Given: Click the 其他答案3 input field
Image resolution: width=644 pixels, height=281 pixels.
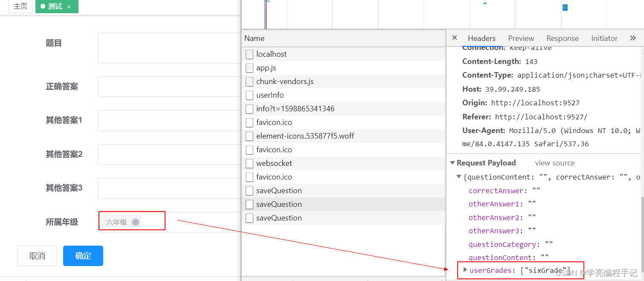Looking at the screenshot, I should click(x=170, y=188).
